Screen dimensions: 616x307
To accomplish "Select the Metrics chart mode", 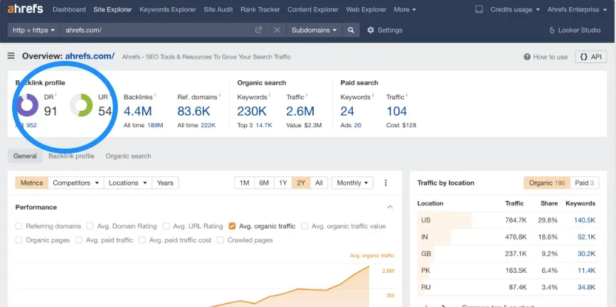I will click(32, 183).
